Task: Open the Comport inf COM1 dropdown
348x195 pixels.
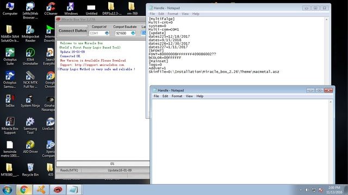Action: pos(107,33)
